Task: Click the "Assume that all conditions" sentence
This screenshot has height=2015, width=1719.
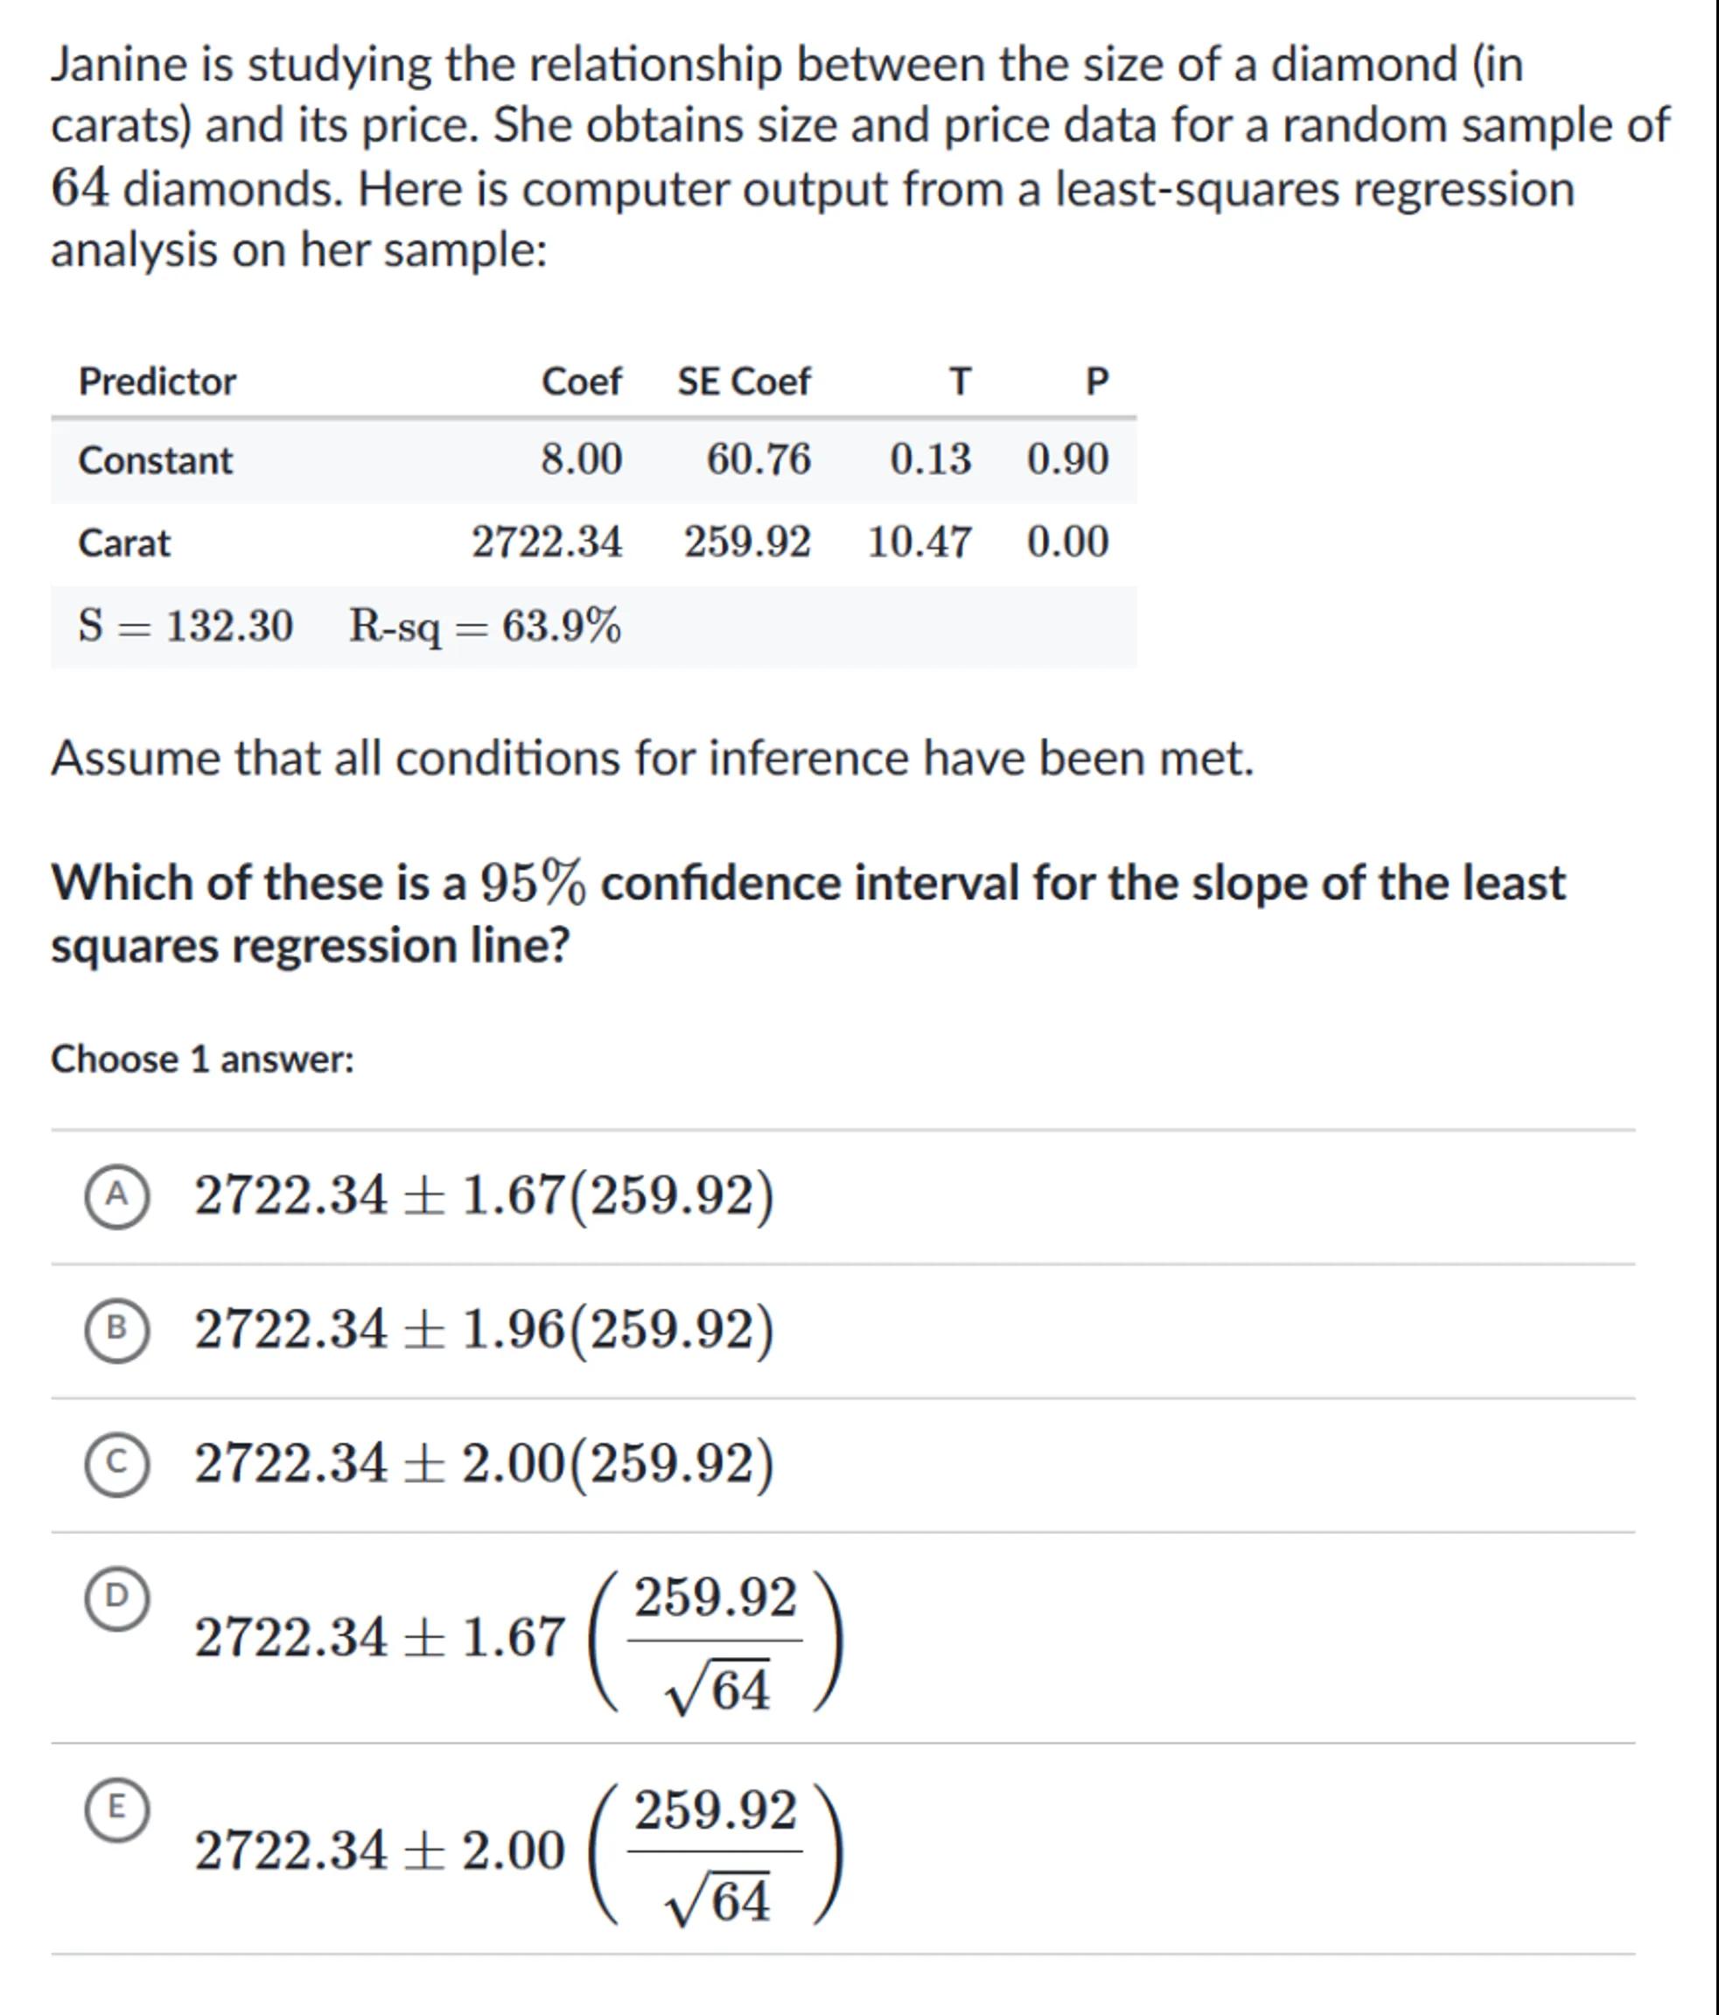Action: click(x=653, y=758)
